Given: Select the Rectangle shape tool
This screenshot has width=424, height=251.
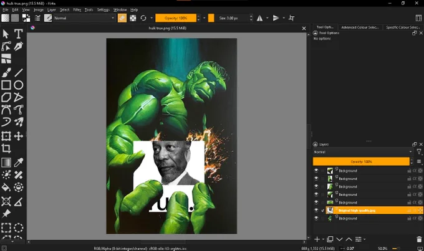Looking at the screenshot, I should 6,85.
